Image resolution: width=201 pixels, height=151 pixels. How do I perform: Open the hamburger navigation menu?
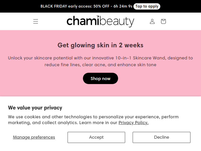[36, 21]
